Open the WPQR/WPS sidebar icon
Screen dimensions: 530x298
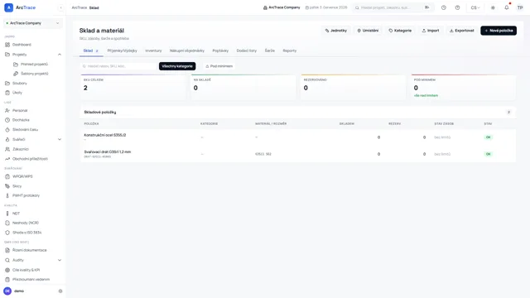[7, 176]
